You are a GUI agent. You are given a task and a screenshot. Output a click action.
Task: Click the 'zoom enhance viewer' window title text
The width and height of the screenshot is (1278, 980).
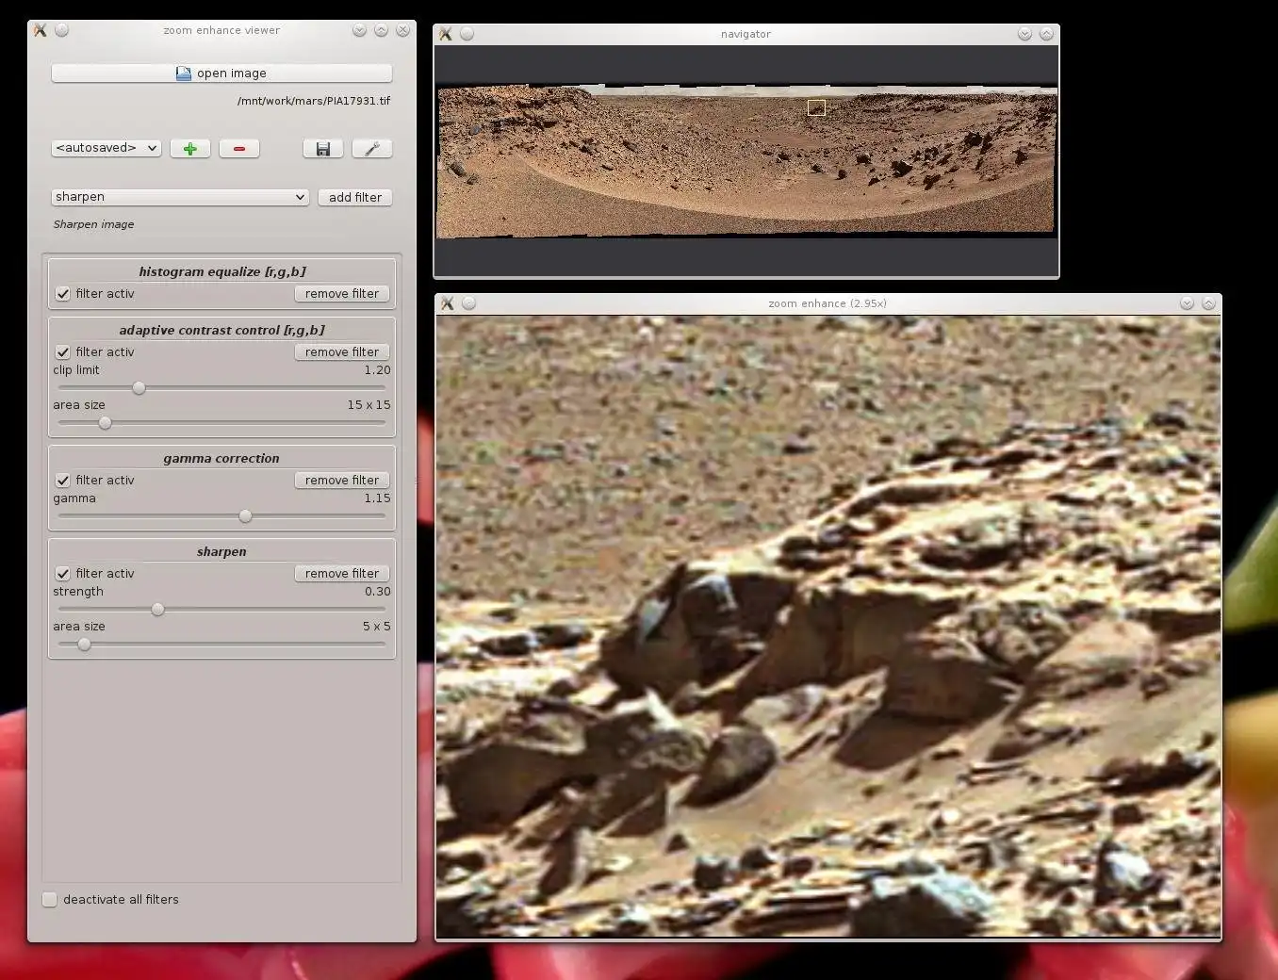221,30
